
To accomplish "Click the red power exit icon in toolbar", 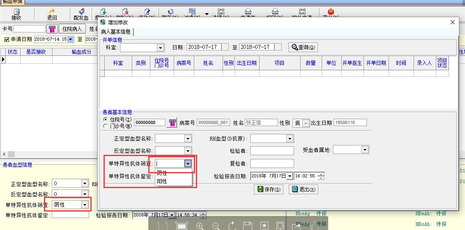I will tap(331, 12).
